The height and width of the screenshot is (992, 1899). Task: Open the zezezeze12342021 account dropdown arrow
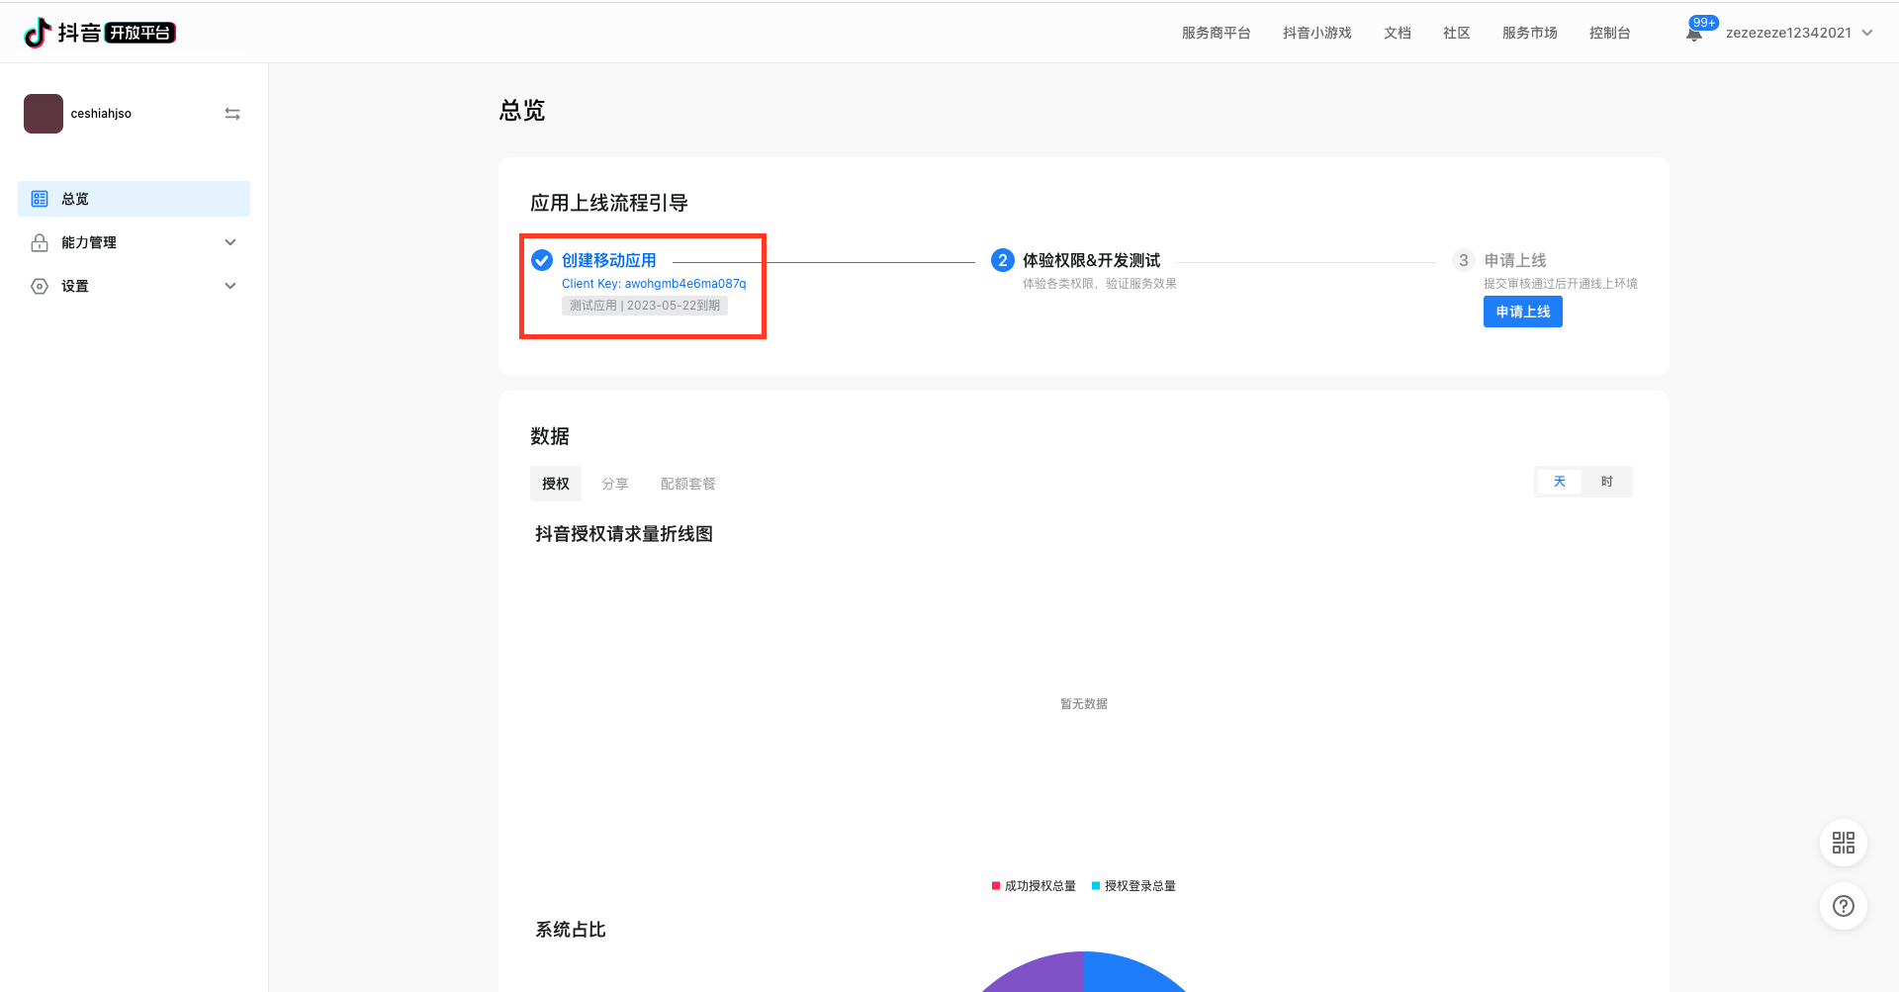tap(1867, 33)
